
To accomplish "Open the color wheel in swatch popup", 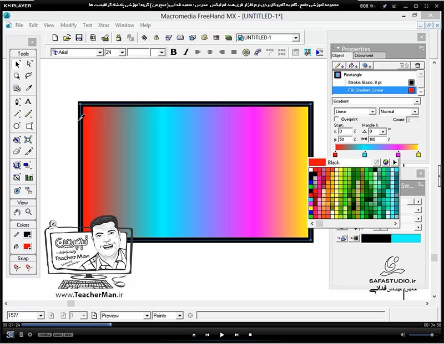I will click(x=386, y=162).
